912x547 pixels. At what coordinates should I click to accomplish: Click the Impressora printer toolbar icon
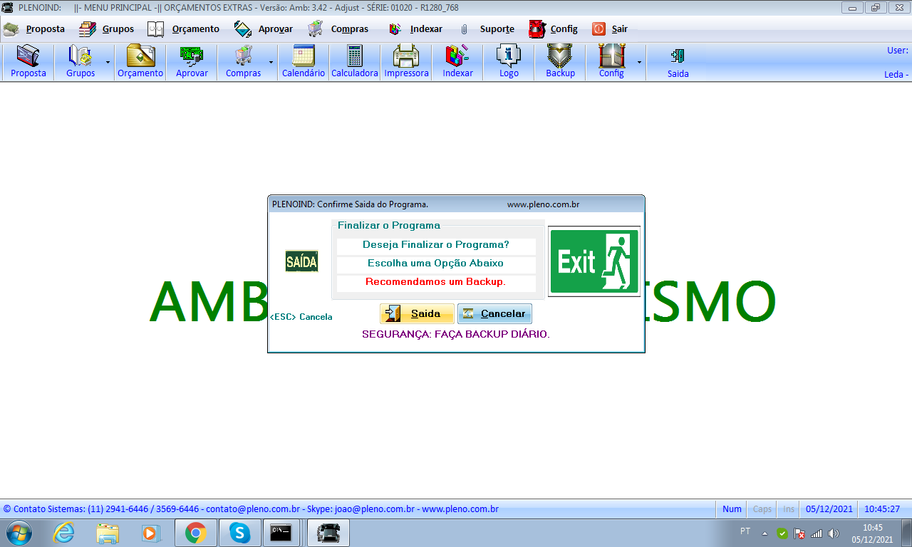(x=406, y=62)
